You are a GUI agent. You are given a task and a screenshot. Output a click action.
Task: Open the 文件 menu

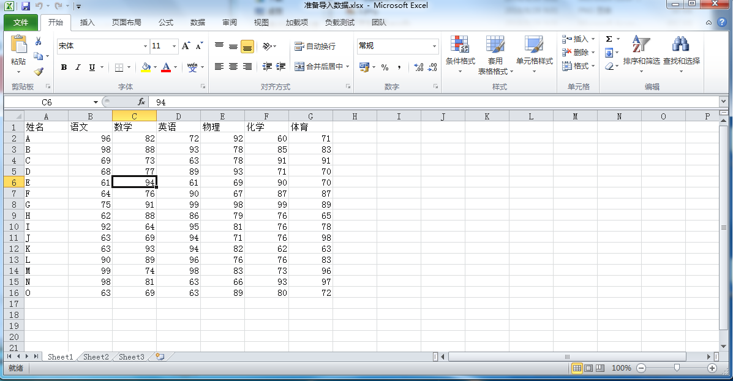[x=20, y=22]
